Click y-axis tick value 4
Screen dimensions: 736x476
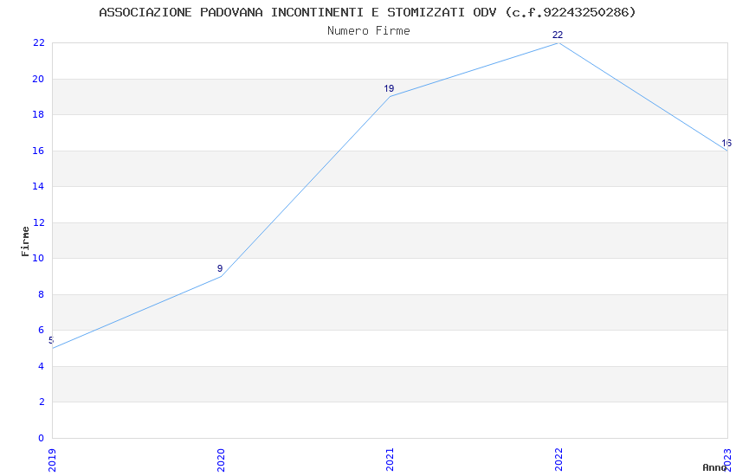tap(42, 366)
